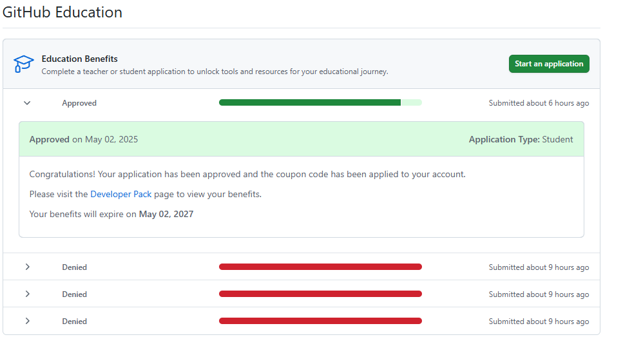
Task: Open the Developer Pack link
Action: tap(120, 194)
